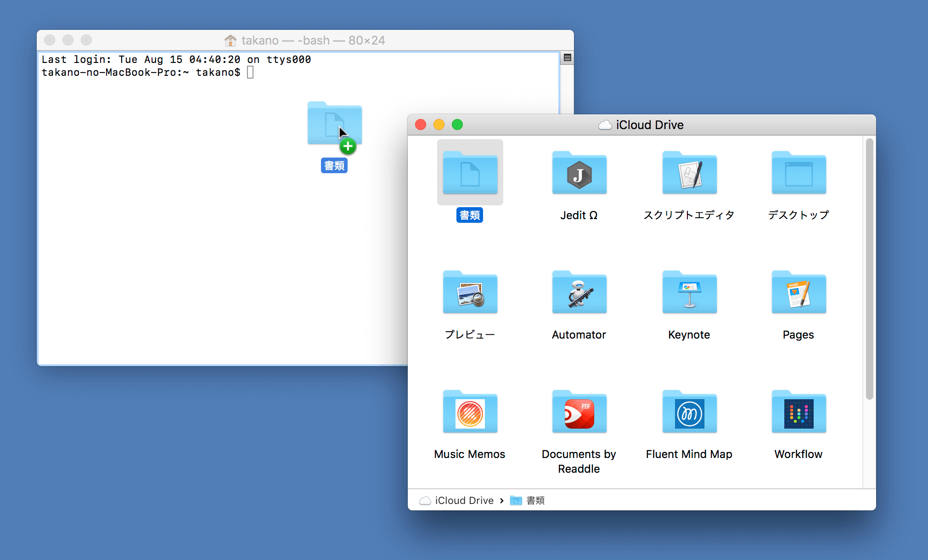The image size is (928, 560).
Task: Click the 'Last login' line in Terminal
Action: [x=176, y=60]
